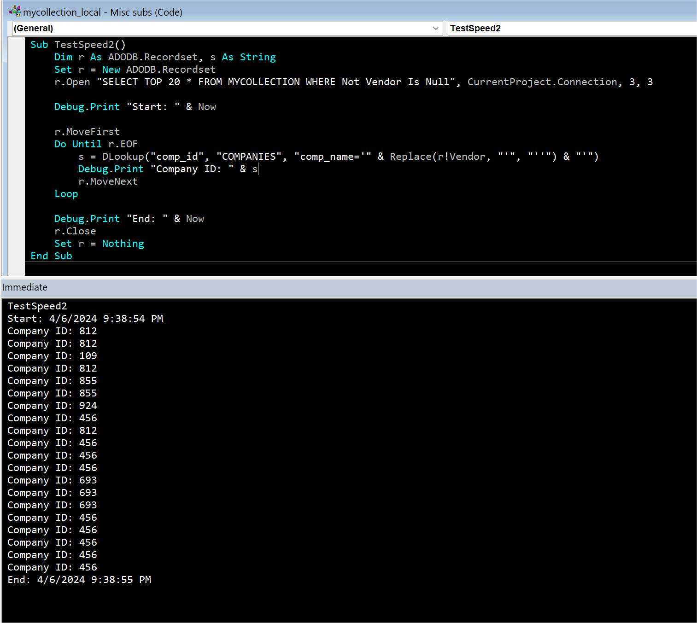
Task: Click the DLookup function name in code
Action: (x=123, y=157)
